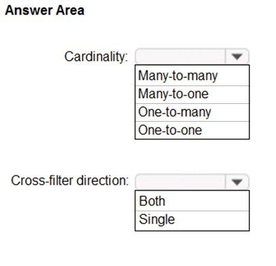Pick One-to-many in the Cardinality list
276x266 pixels.
[x=192, y=112]
